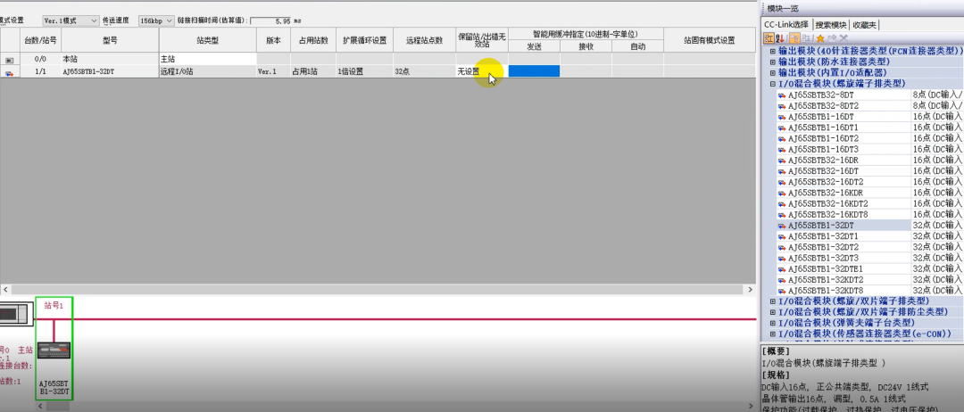Select highlighted AJ65SBTB1-32DT in module list

[x=821, y=226]
